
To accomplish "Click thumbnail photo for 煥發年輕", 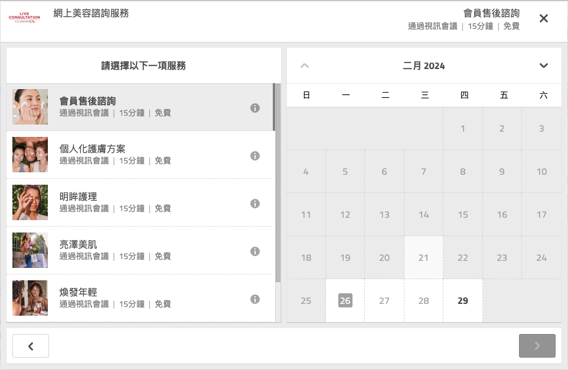I will point(30,298).
